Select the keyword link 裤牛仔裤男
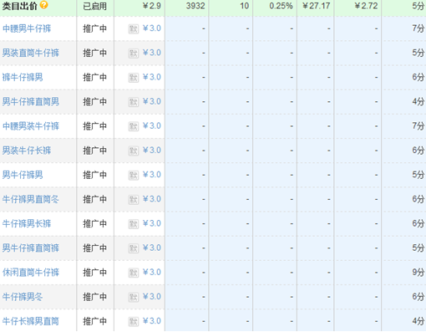This screenshot has height=332, width=426. (23, 77)
